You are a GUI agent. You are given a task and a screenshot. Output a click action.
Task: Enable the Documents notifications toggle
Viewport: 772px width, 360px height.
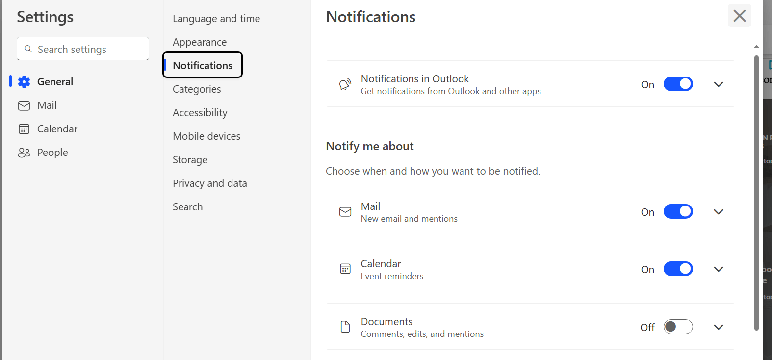point(678,327)
